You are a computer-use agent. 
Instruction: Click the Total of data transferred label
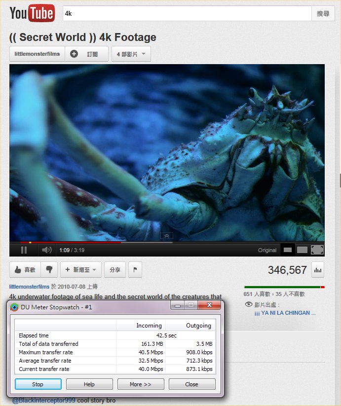[48, 344]
